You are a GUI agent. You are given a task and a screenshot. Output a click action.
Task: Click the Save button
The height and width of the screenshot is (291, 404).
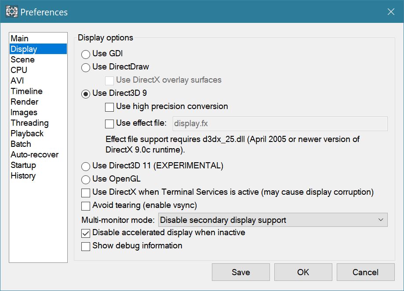click(x=240, y=272)
